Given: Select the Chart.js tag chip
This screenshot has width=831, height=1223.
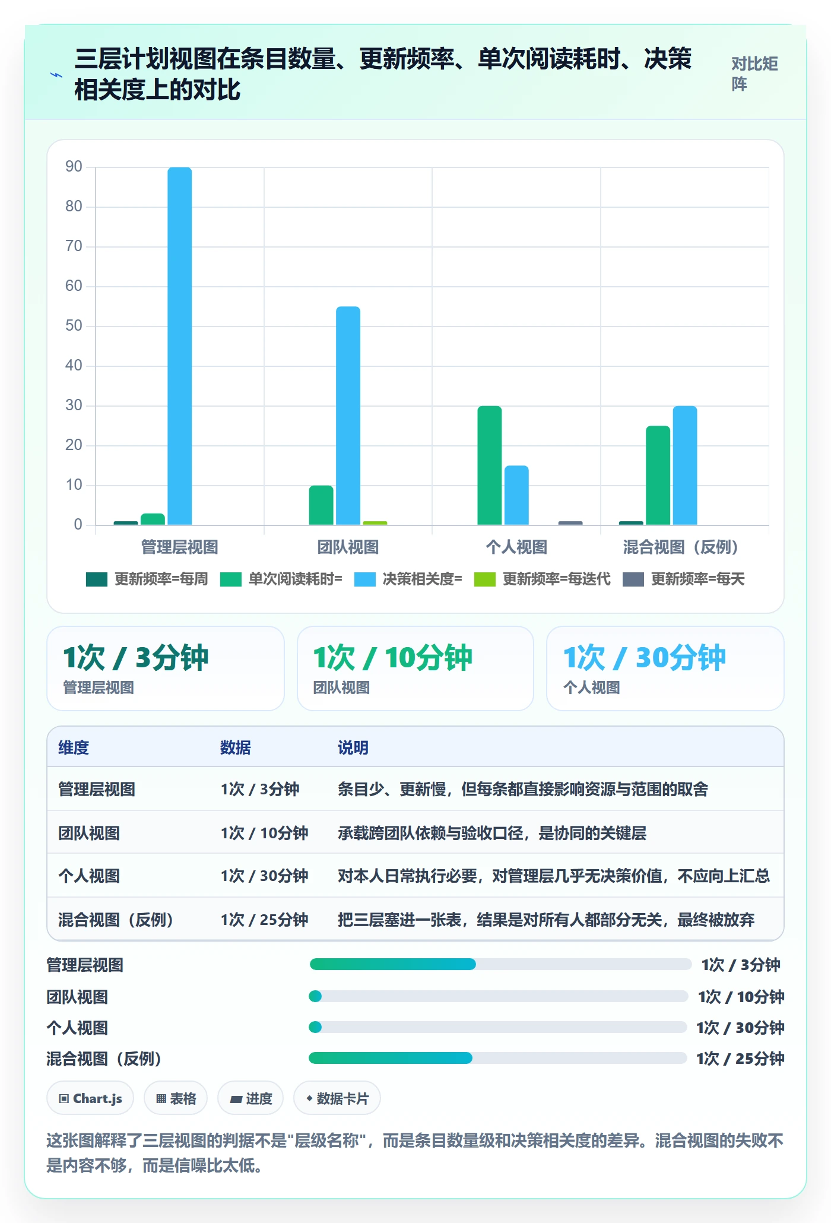Looking at the screenshot, I should 90,1098.
